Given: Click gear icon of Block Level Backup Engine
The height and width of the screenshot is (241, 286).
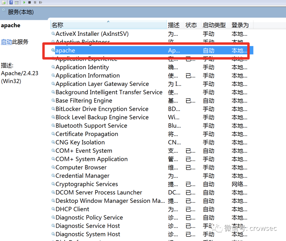Looking at the screenshot, I should click(53, 117).
